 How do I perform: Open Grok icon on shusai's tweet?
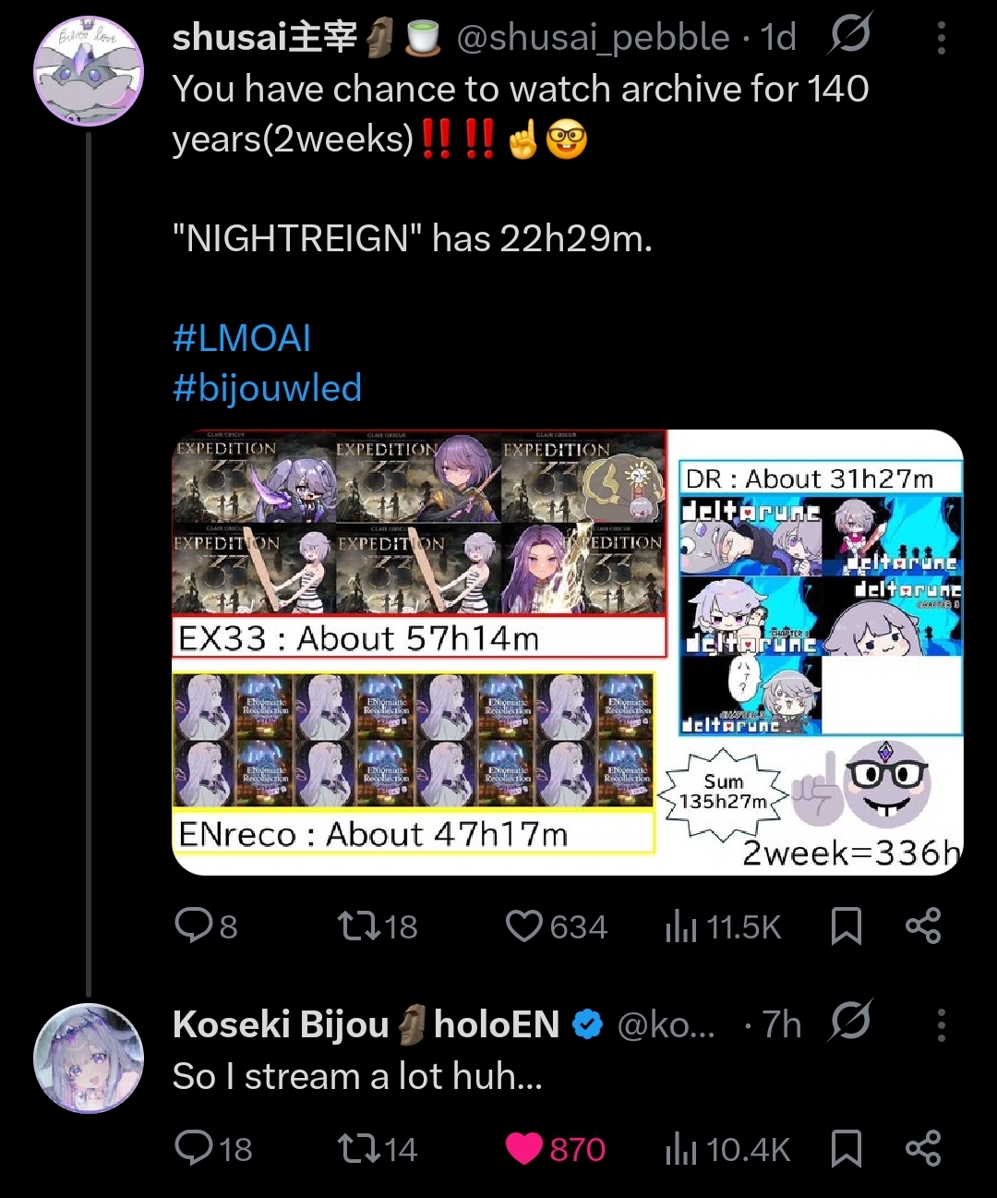850,37
